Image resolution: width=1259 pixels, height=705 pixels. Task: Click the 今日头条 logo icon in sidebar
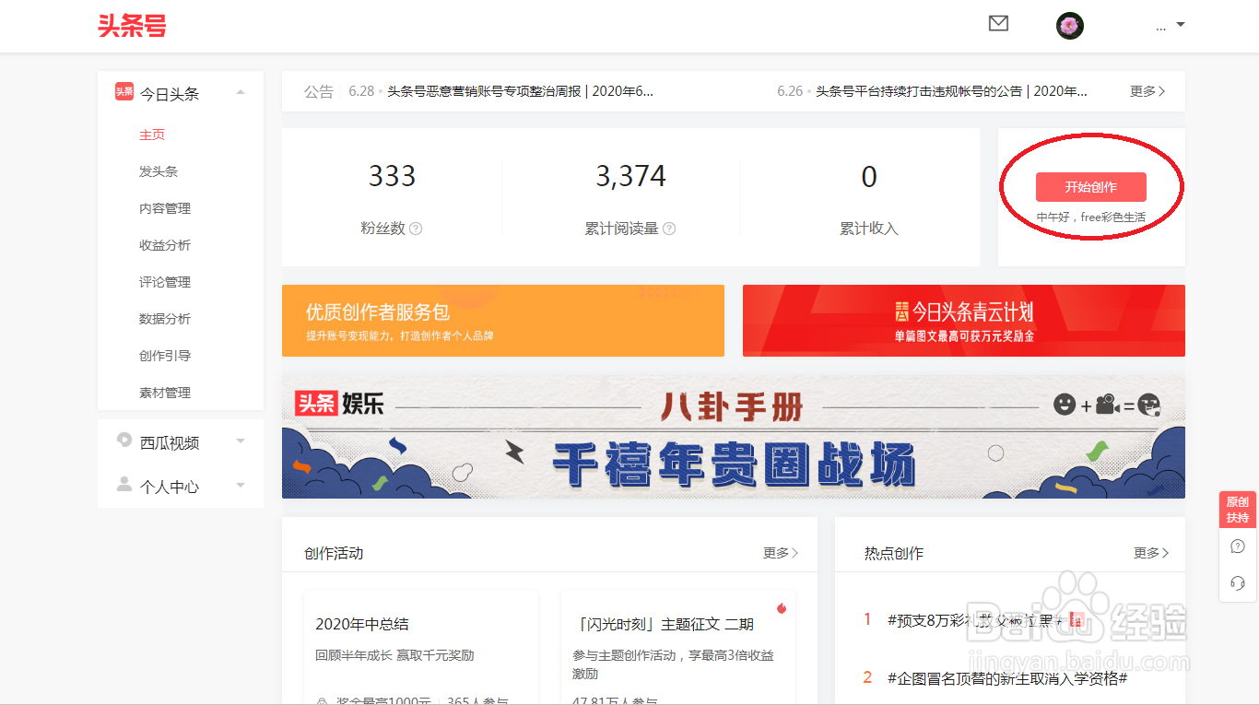click(x=124, y=92)
